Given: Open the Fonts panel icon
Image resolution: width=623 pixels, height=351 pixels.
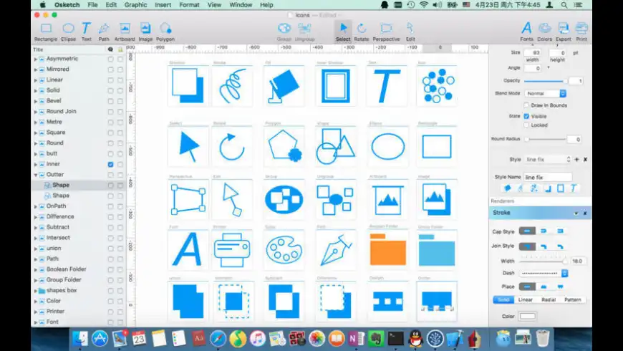Looking at the screenshot, I should click(x=527, y=29).
